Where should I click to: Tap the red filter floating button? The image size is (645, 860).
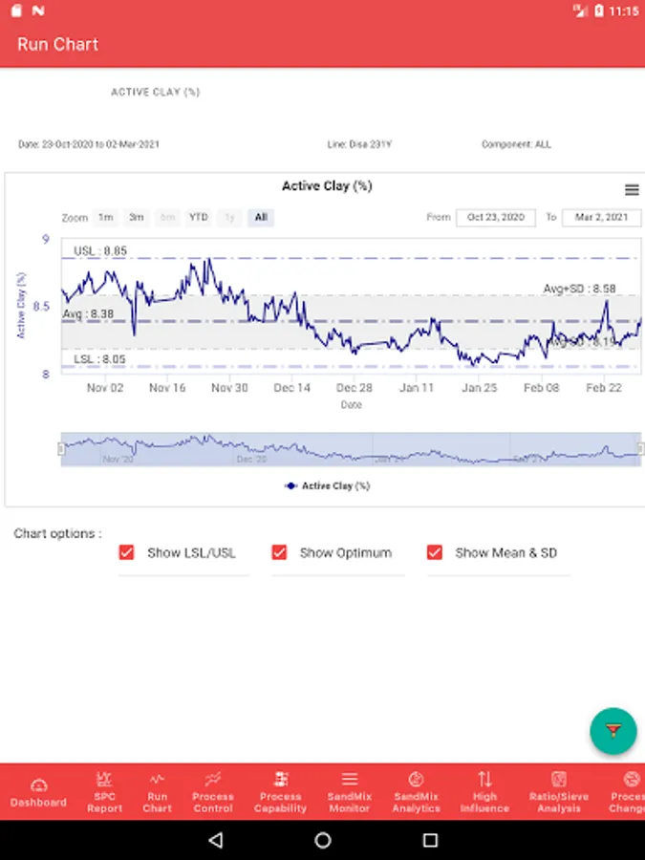(x=613, y=731)
